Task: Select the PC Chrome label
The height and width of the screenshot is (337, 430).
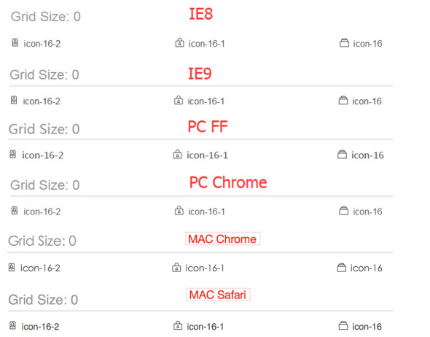Action: coord(228,182)
